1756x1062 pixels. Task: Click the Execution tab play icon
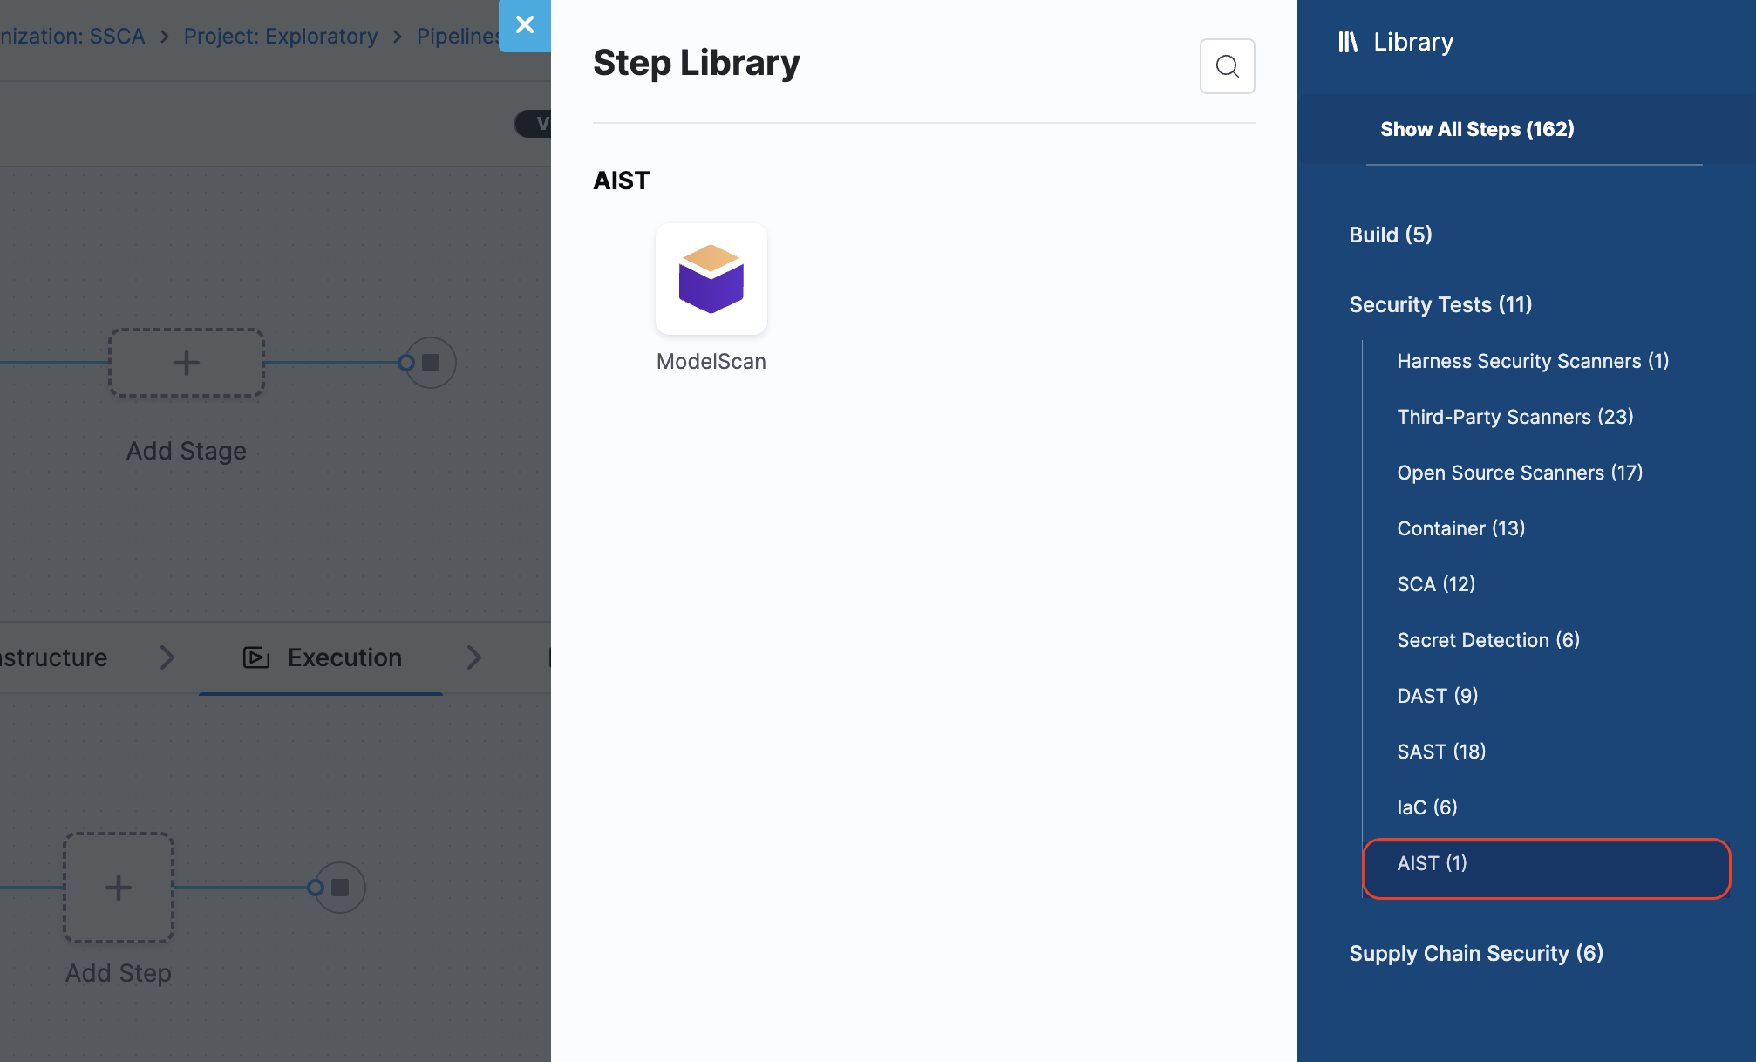coord(255,657)
